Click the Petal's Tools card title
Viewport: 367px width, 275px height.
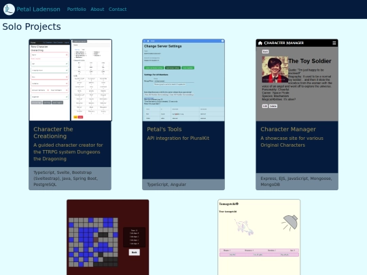click(x=164, y=129)
